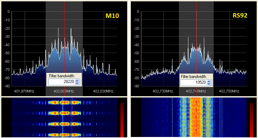Click the red contrast bar beside M10 waterfall
The image size is (258, 138).
pyautogui.click(x=122, y=120)
